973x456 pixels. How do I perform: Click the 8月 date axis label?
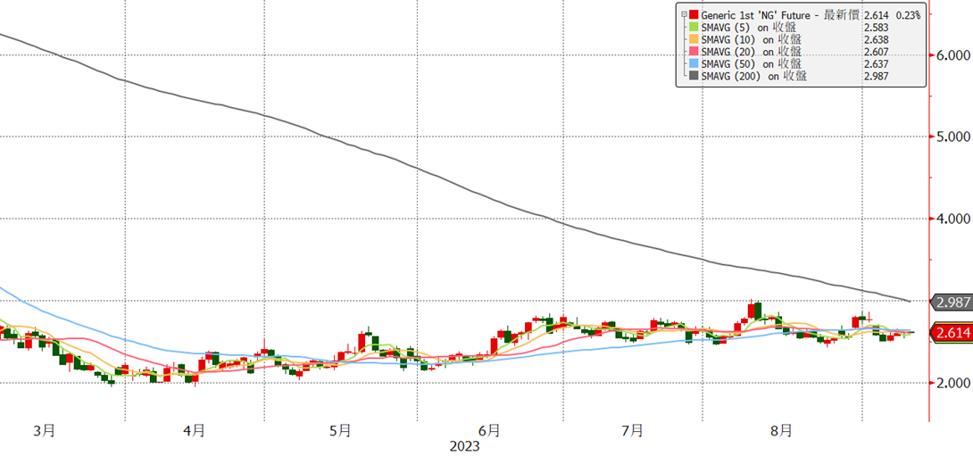coord(782,430)
